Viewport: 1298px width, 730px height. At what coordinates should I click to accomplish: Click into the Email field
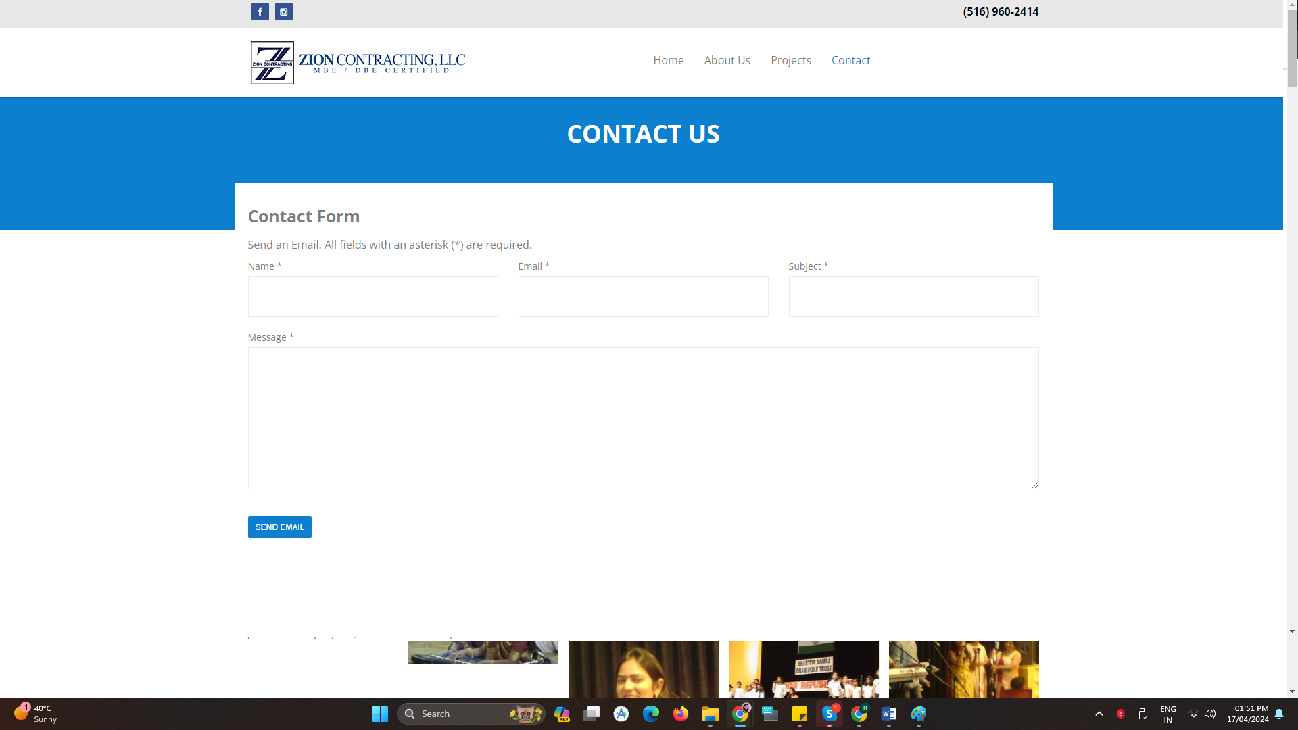tap(643, 297)
